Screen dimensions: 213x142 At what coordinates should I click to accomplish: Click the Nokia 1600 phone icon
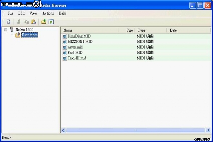click(12, 30)
